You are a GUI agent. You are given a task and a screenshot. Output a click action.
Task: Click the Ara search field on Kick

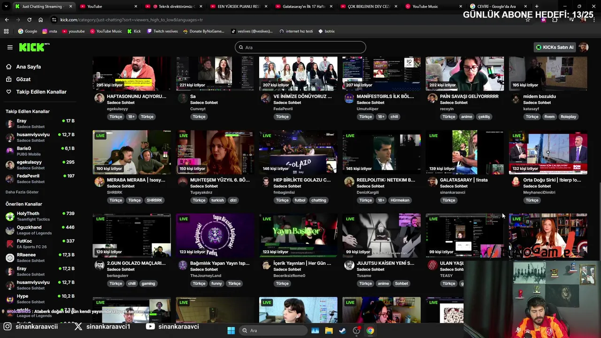pyautogui.click(x=300, y=47)
